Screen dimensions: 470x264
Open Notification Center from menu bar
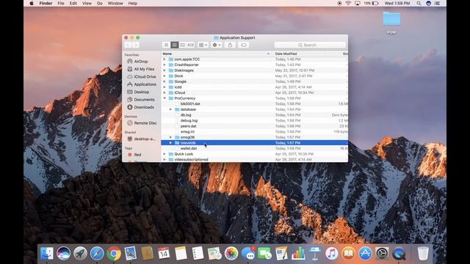click(x=438, y=3)
